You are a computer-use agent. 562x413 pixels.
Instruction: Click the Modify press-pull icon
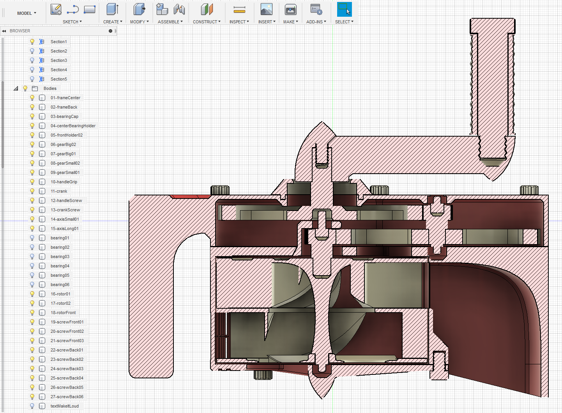pyautogui.click(x=139, y=9)
